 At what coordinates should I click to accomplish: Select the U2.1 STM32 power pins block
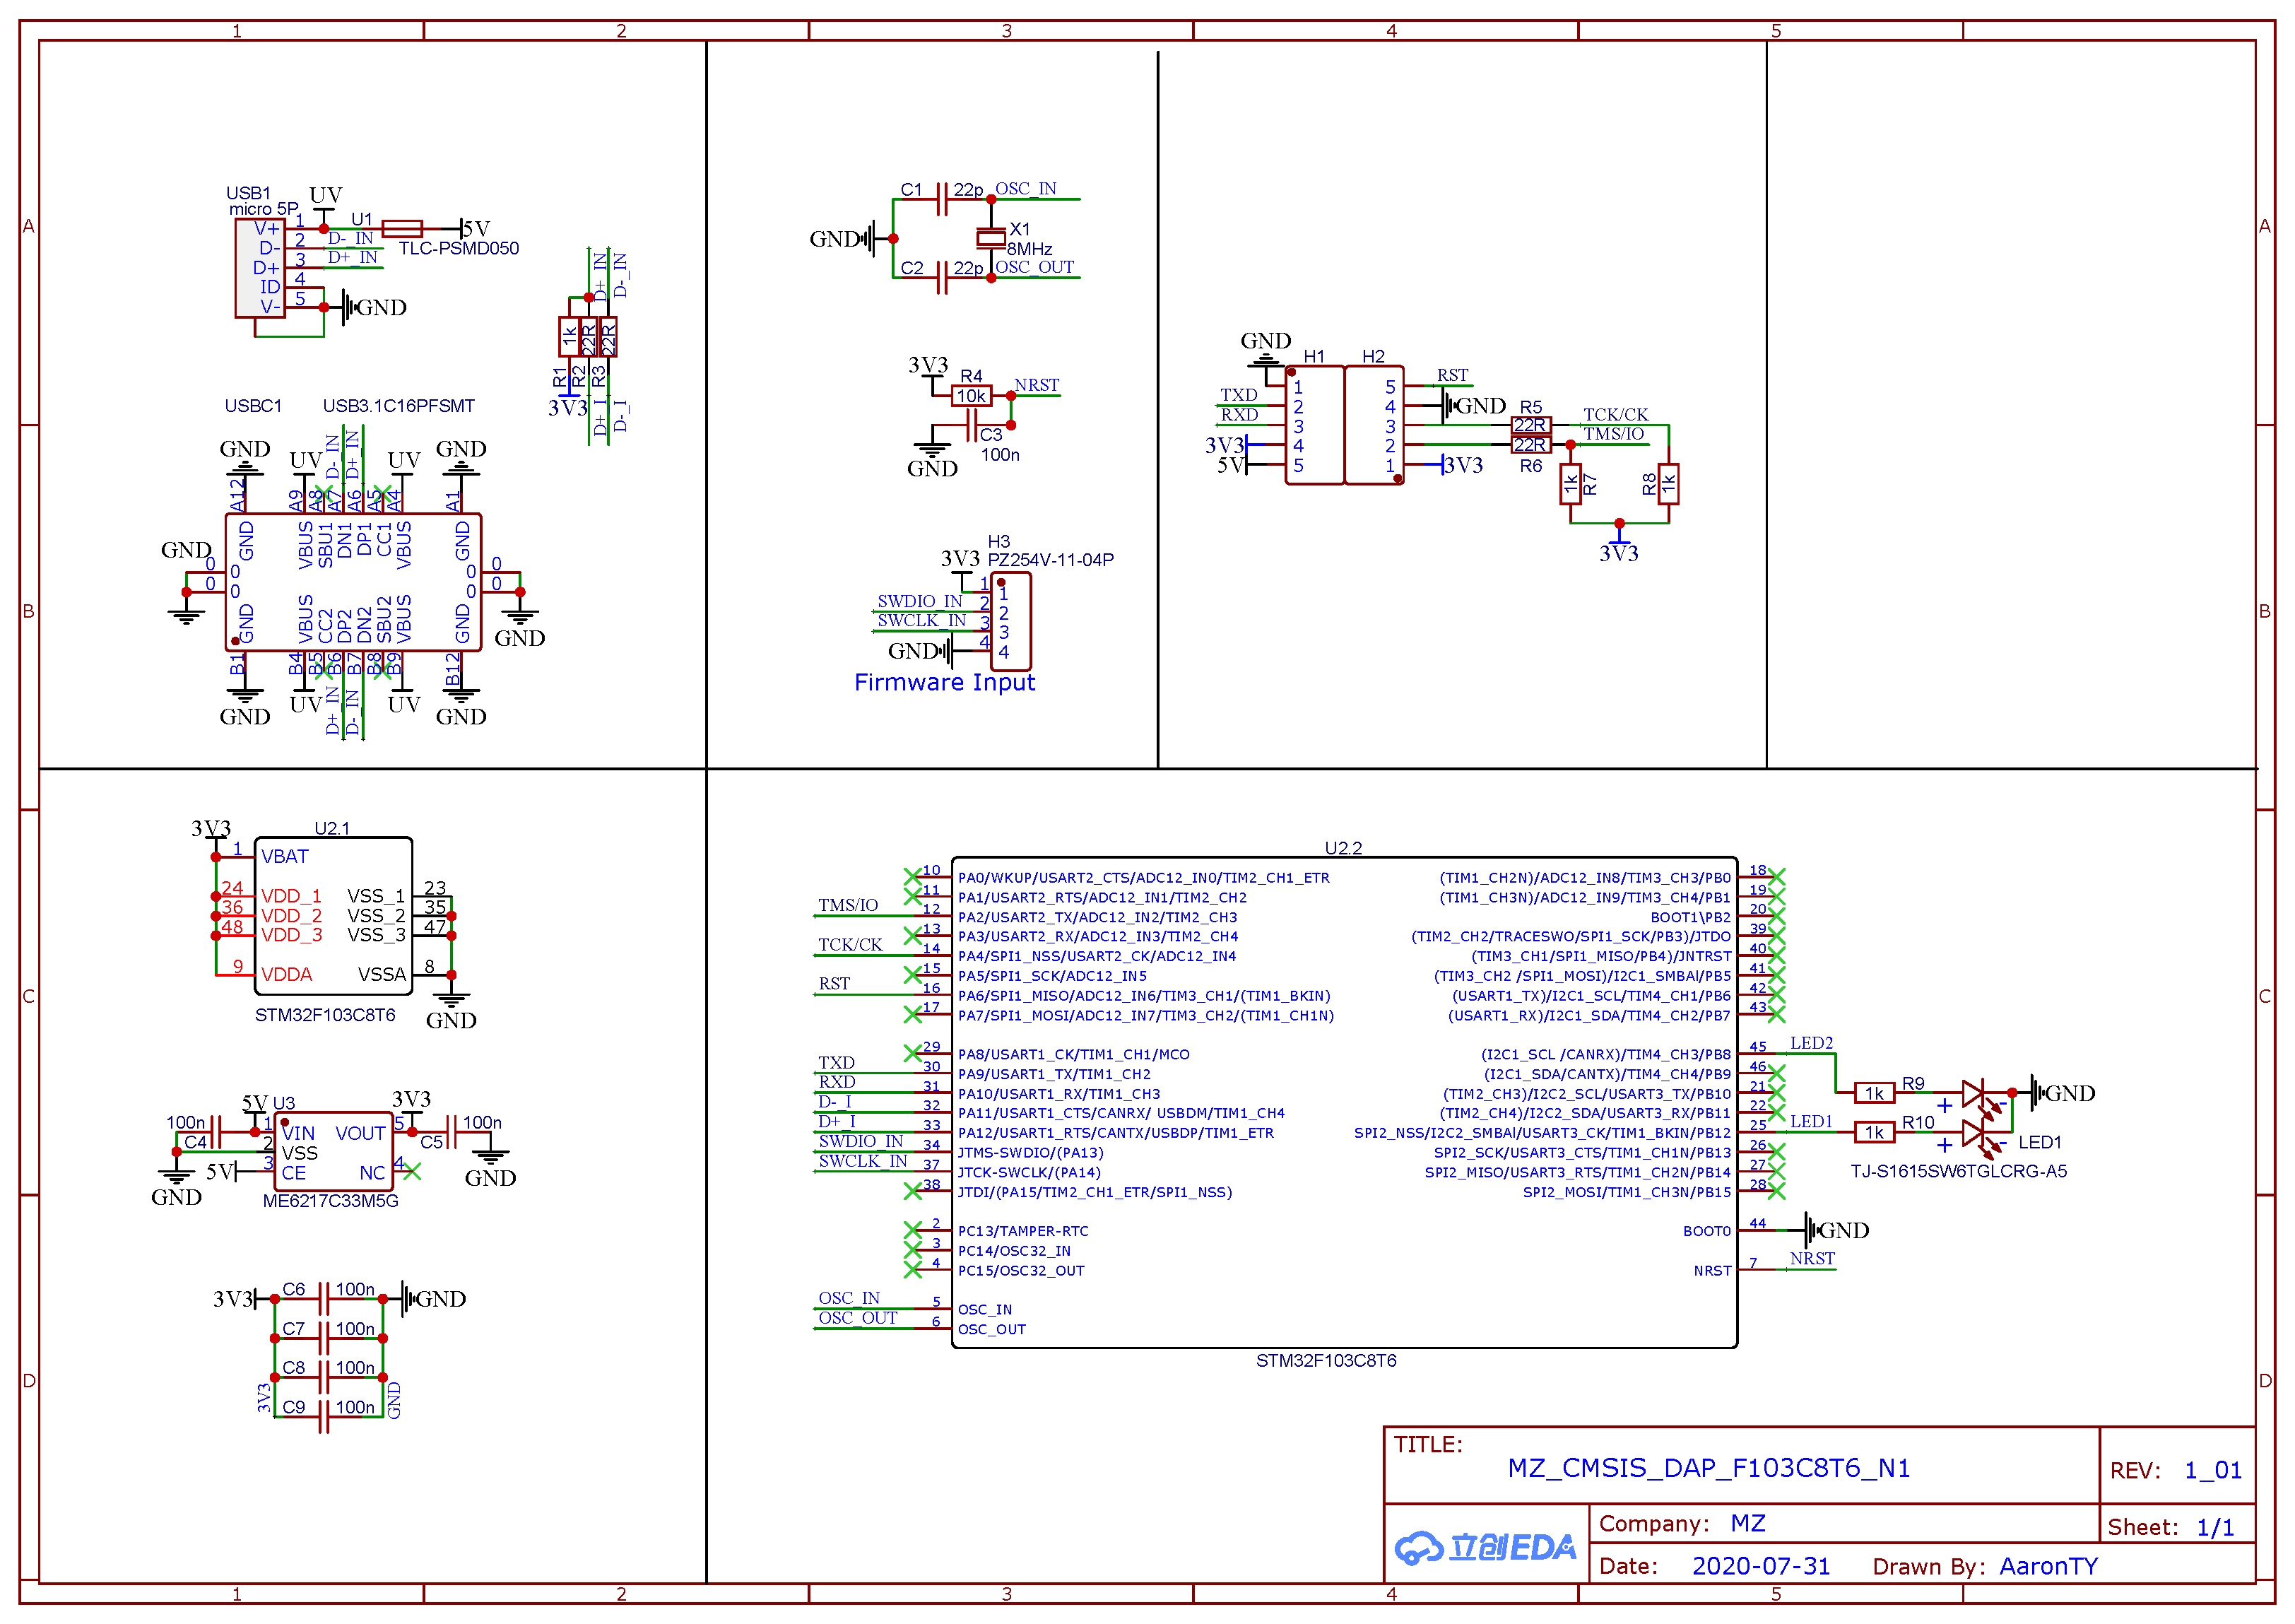[333, 916]
